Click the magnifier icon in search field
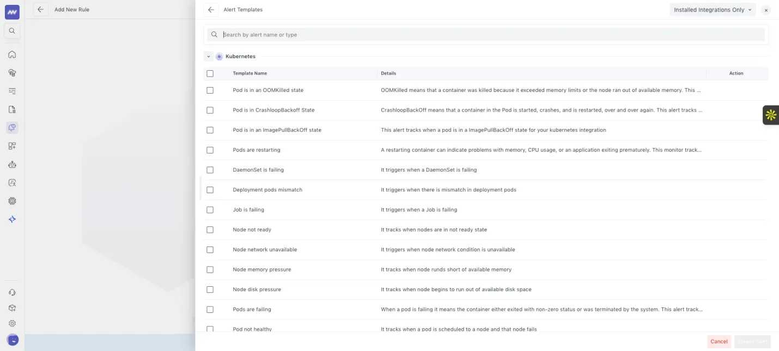 pos(215,35)
